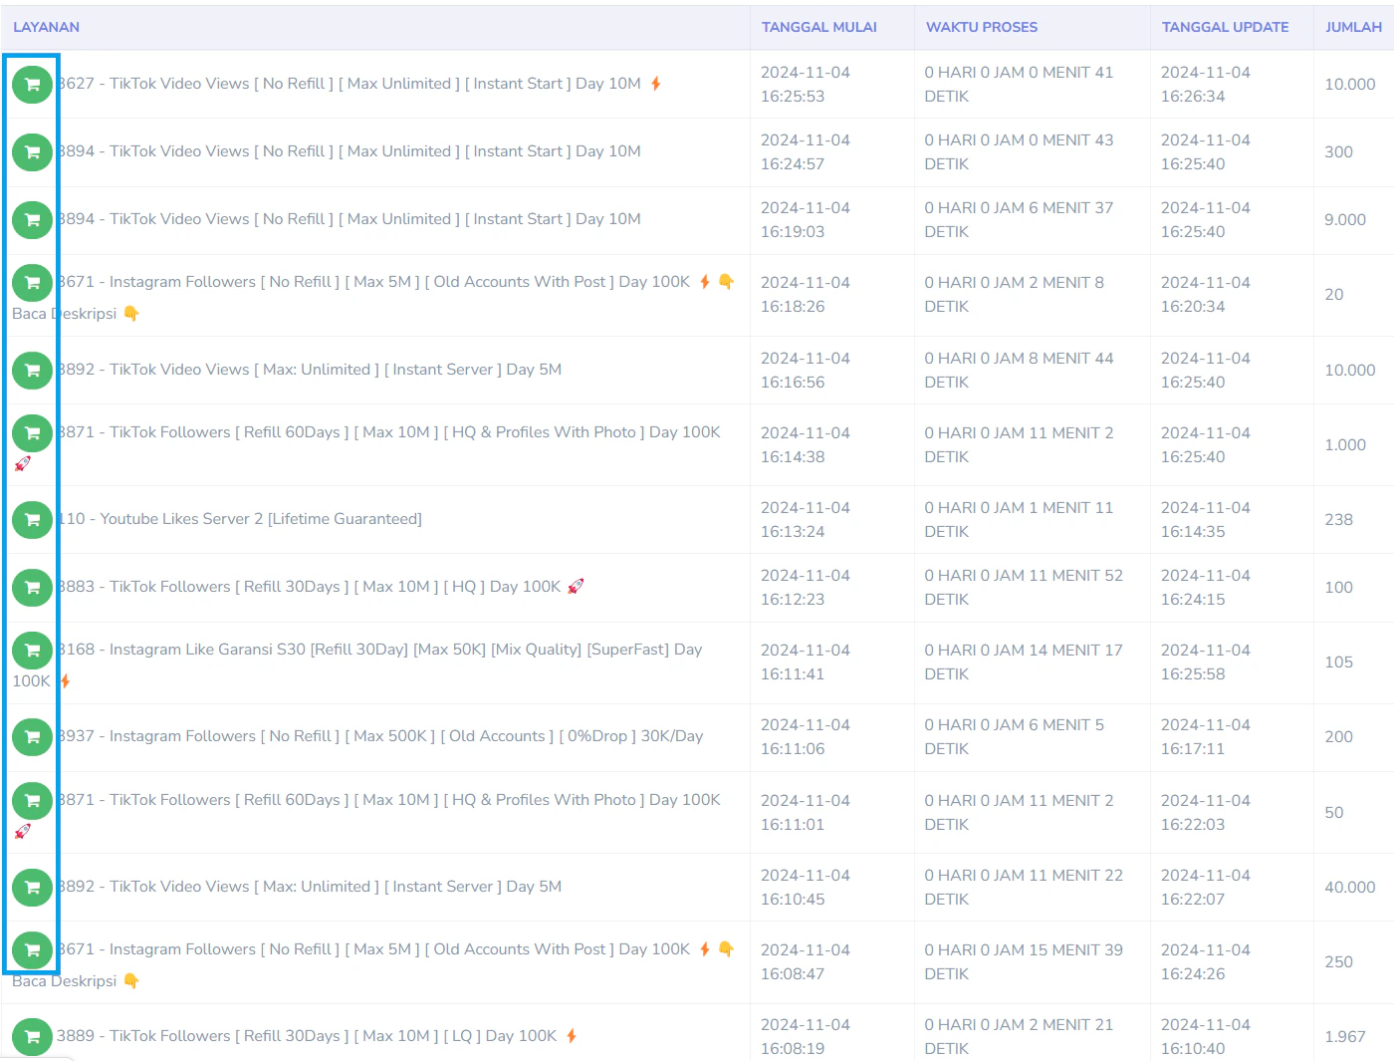Click process time '0 HARI 0 JAM 15 MENIT 39 DETIK'

pos(1023,962)
